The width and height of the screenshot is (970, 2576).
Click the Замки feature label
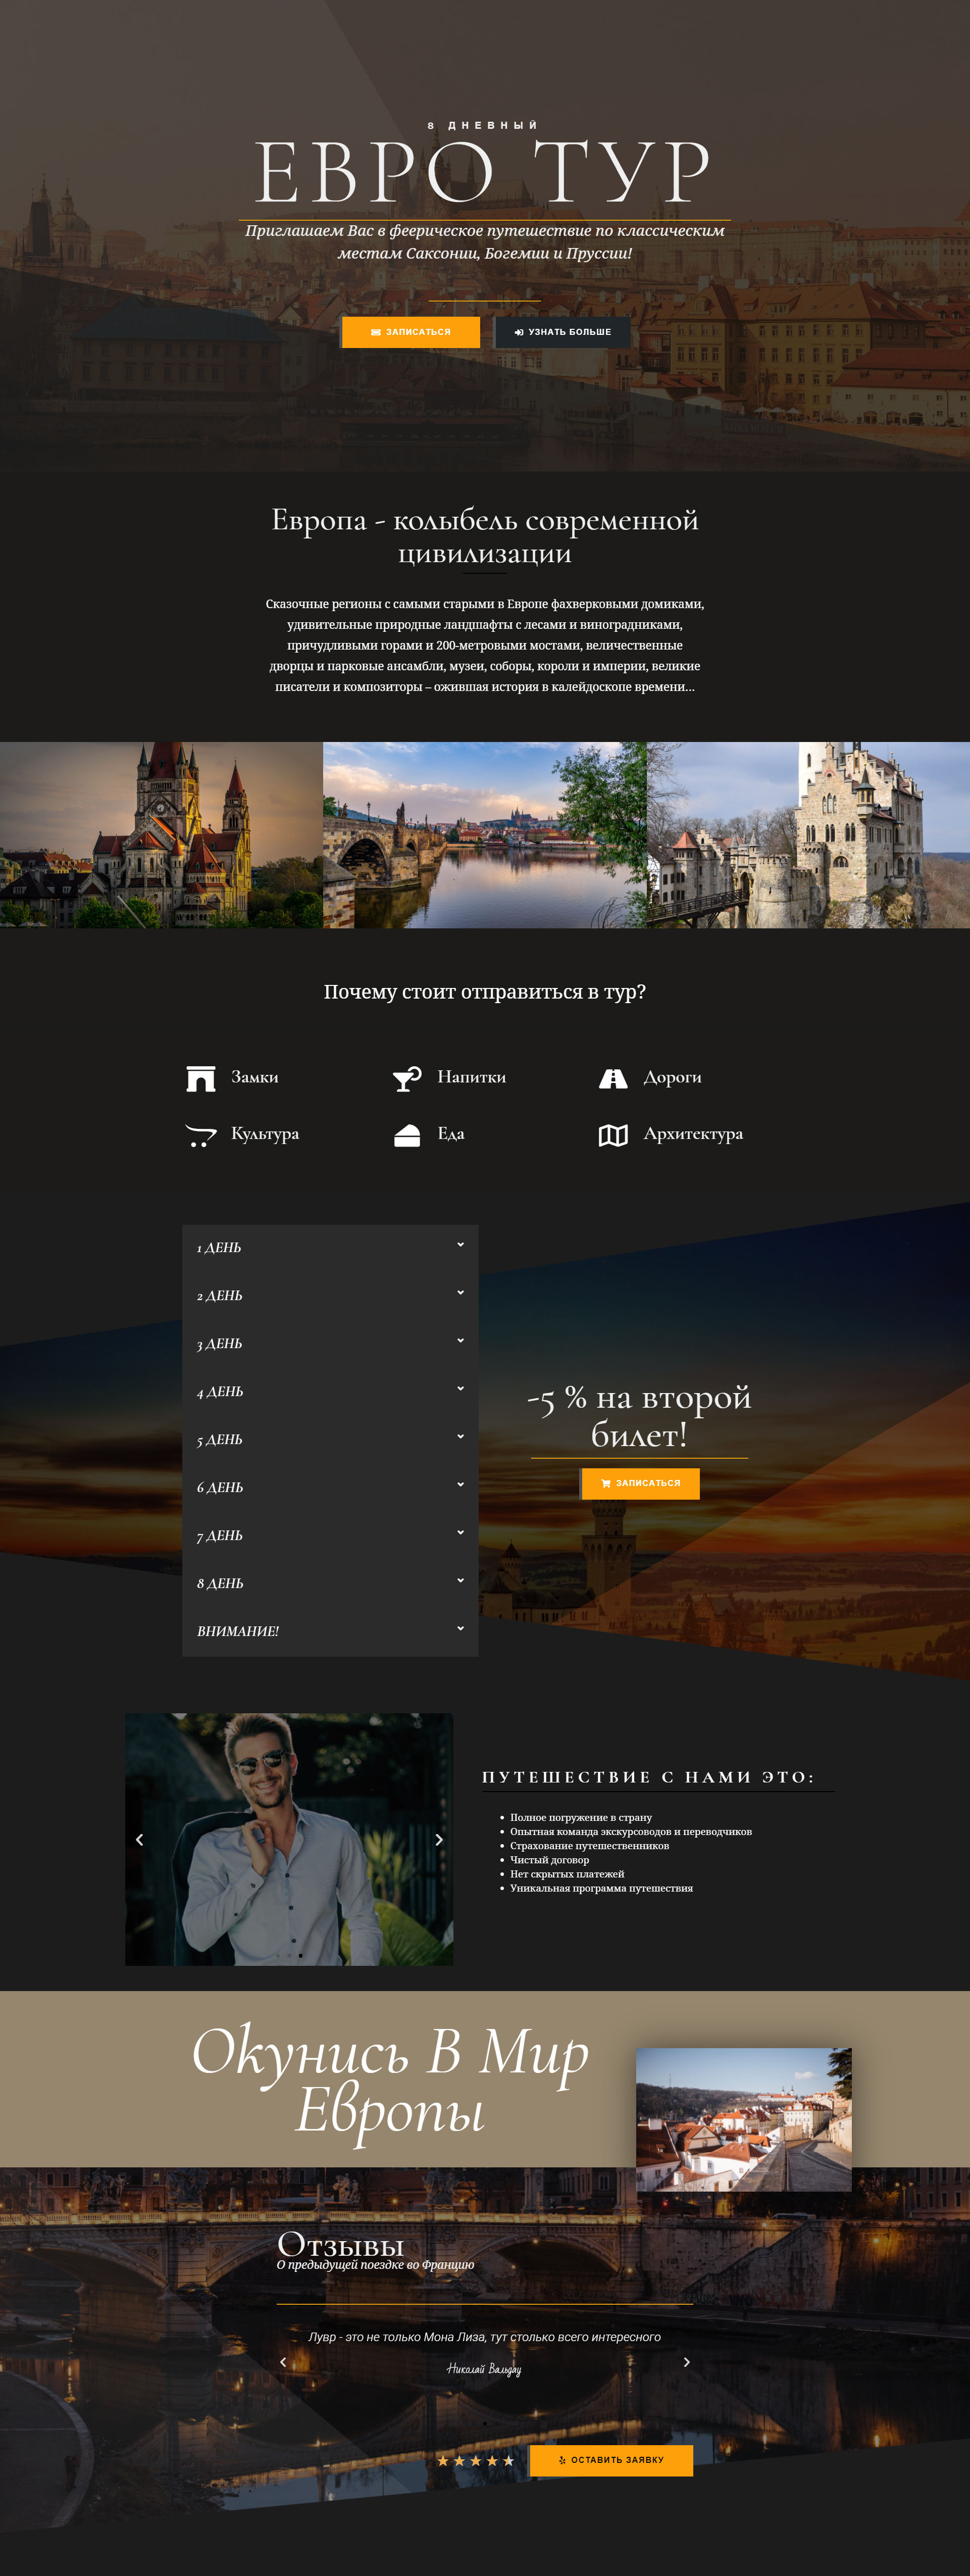click(x=255, y=1077)
